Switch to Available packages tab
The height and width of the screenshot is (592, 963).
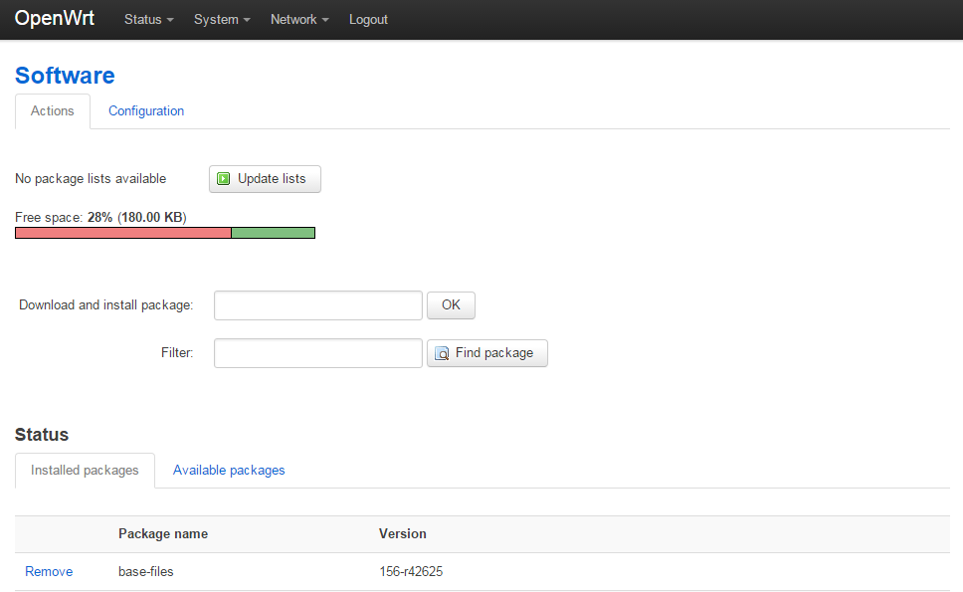tap(229, 471)
